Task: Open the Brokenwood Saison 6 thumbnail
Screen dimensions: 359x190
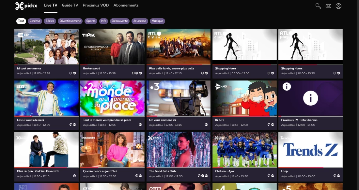Action: [112, 47]
